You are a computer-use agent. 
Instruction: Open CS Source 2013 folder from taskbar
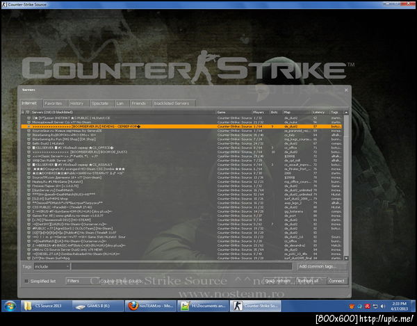(45, 306)
